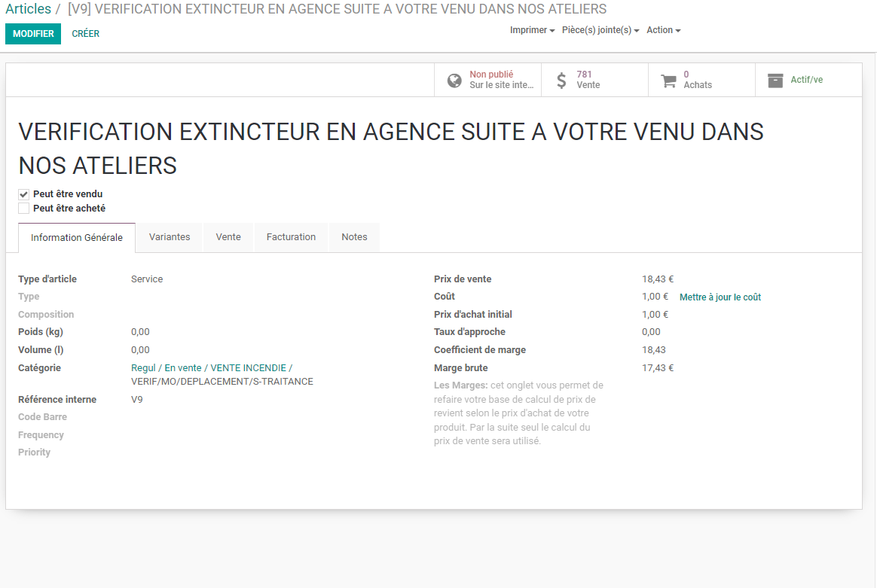Select the Vente tab
The height and width of the screenshot is (588, 877).
click(228, 237)
